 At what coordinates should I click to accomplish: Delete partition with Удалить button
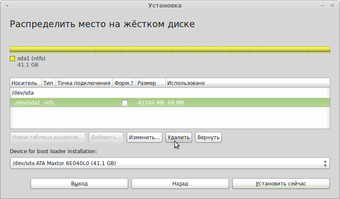pyautogui.click(x=179, y=137)
